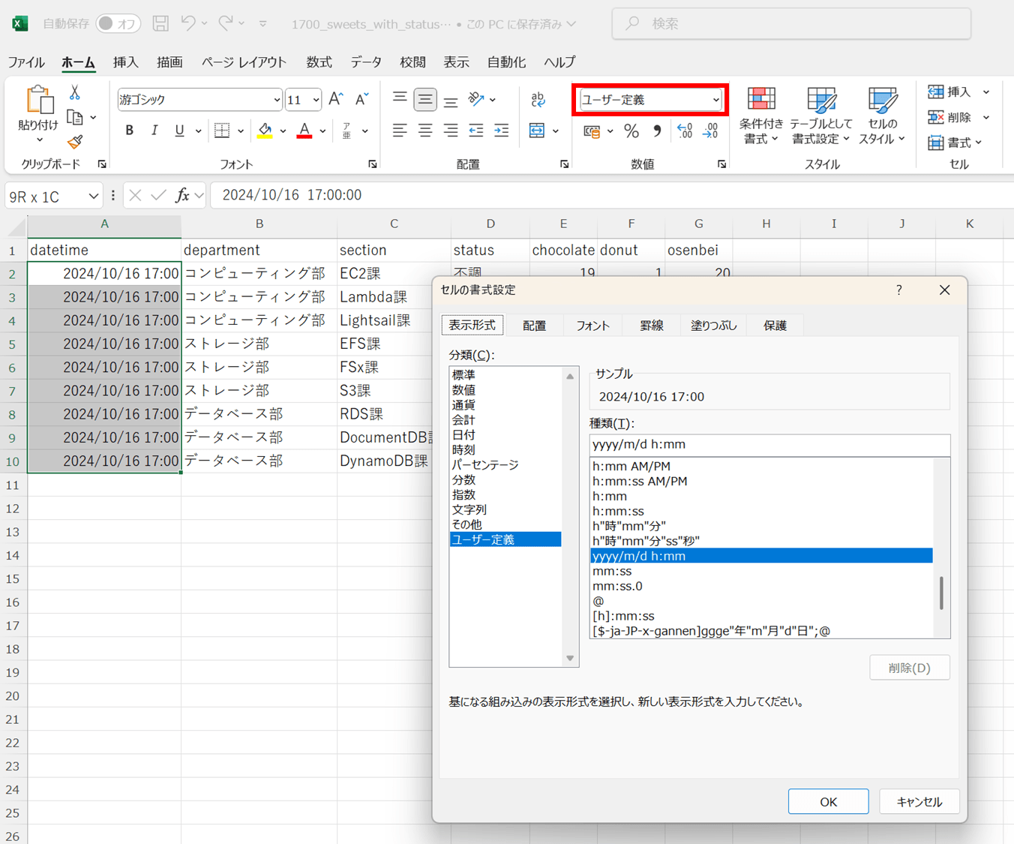This screenshot has width=1014, height=844.
Task: Switch to the 数式 ribbon tab
Action: click(319, 62)
